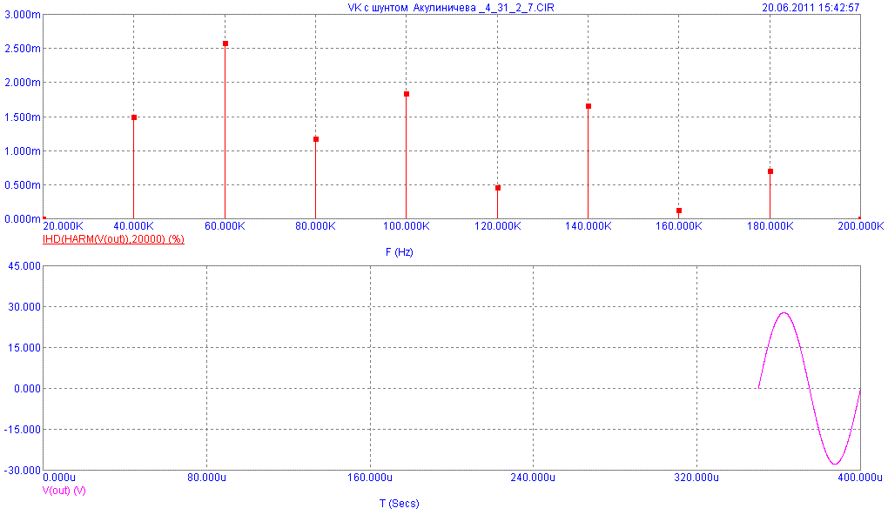888x515 pixels.
Task: Click the IHD(HARM(V(out)),20000) (%) plot label
Action: [x=113, y=239]
